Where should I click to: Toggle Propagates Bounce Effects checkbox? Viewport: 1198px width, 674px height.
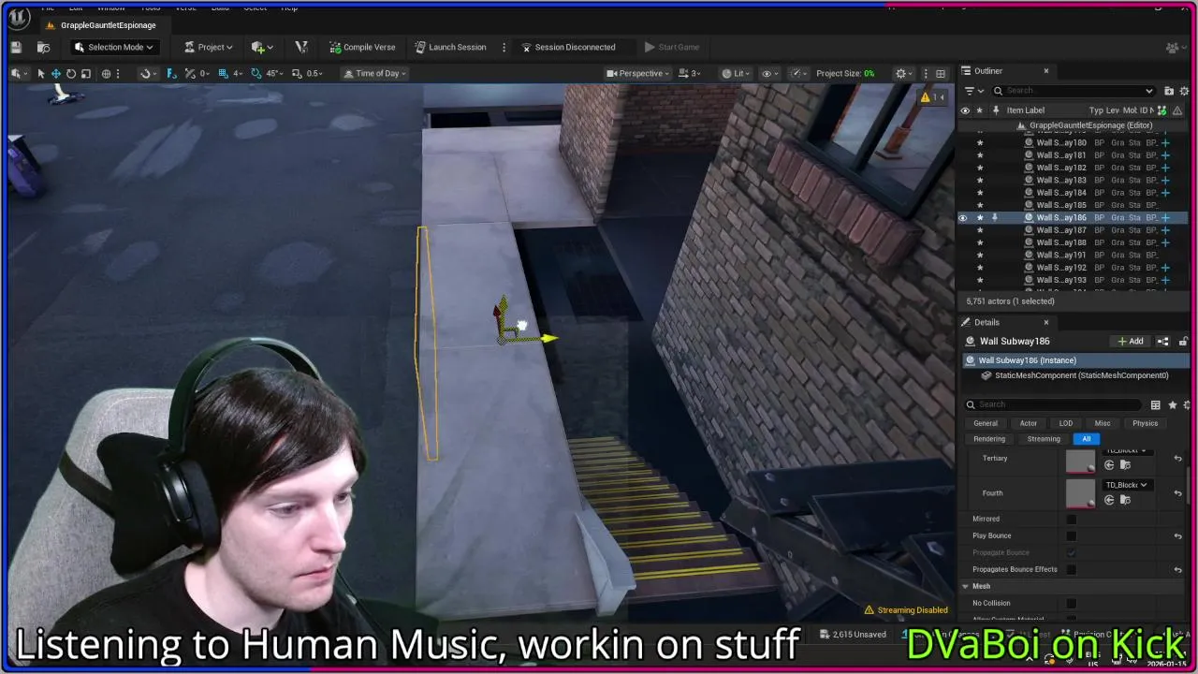click(x=1072, y=569)
